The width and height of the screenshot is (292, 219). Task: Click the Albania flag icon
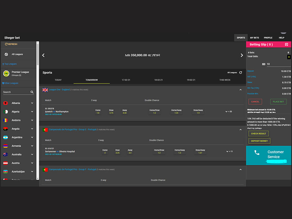(x=6, y=103)
